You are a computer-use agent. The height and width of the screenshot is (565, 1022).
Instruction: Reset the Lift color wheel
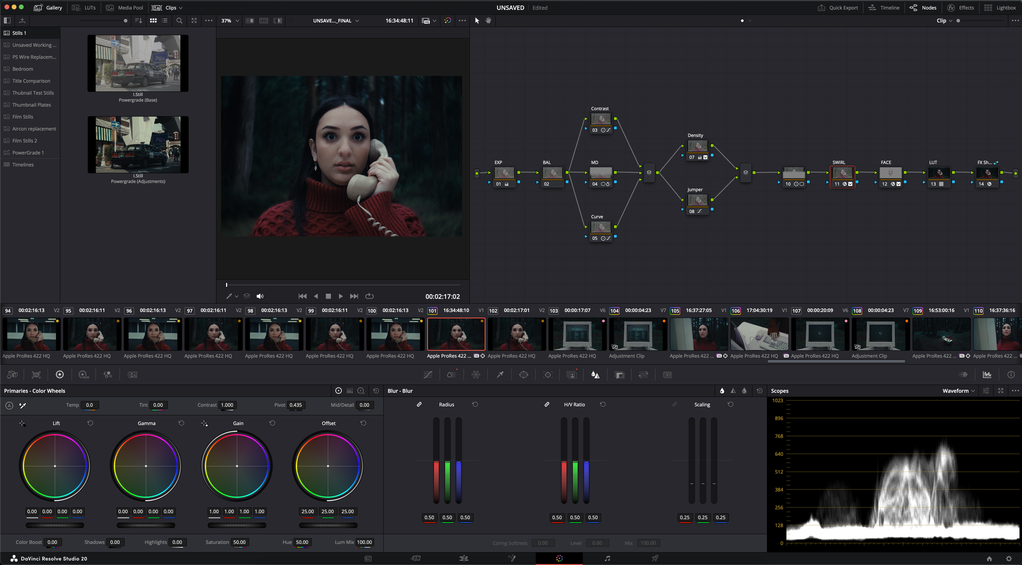point(90,423)
